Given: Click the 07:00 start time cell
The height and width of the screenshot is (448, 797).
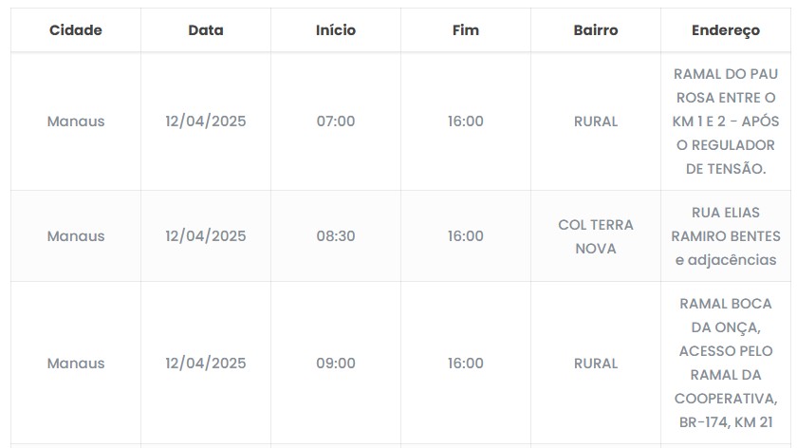Looking at the screenshot, I should [x=336, y=121].
